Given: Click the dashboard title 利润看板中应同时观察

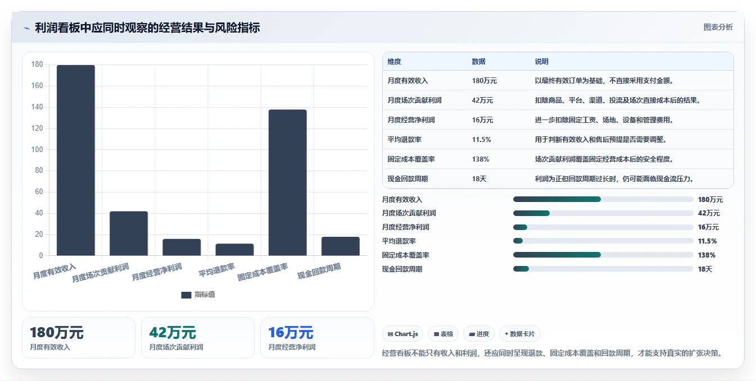Looking at the screenshot, I should click(x=147, y=27).
